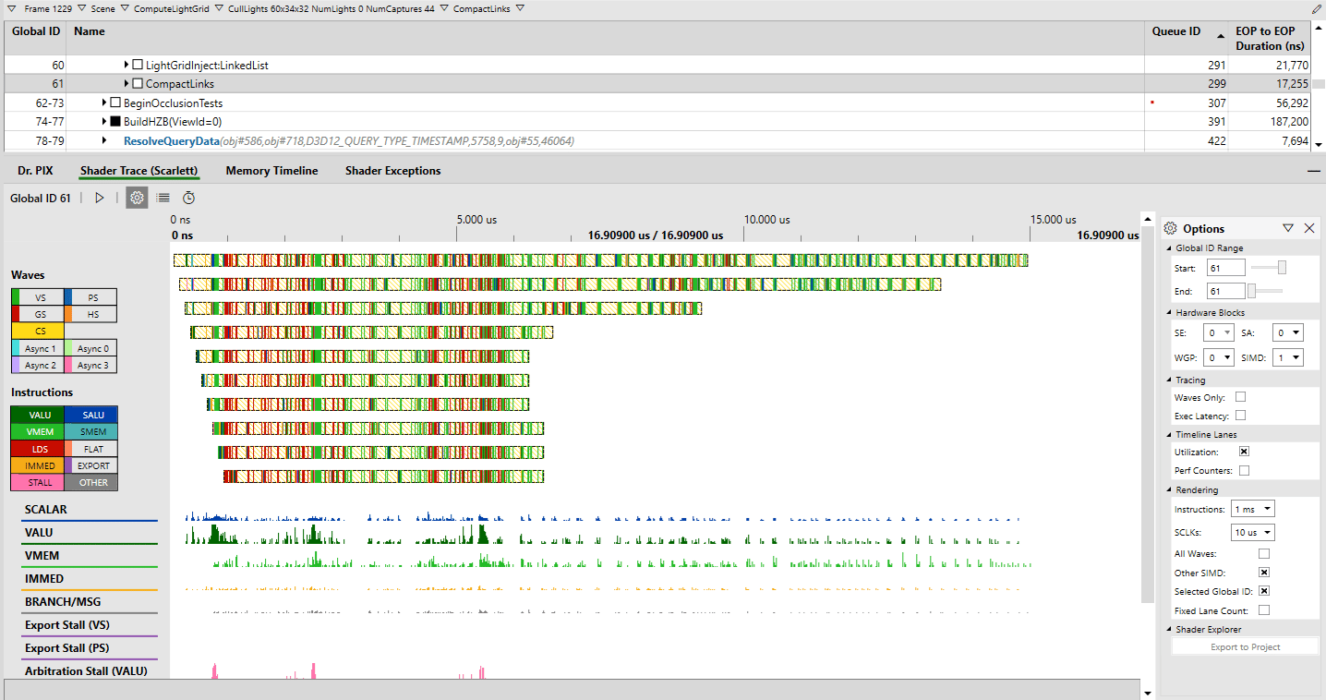Uncheck the Other SIMD option

click(x=1264, y=573)
